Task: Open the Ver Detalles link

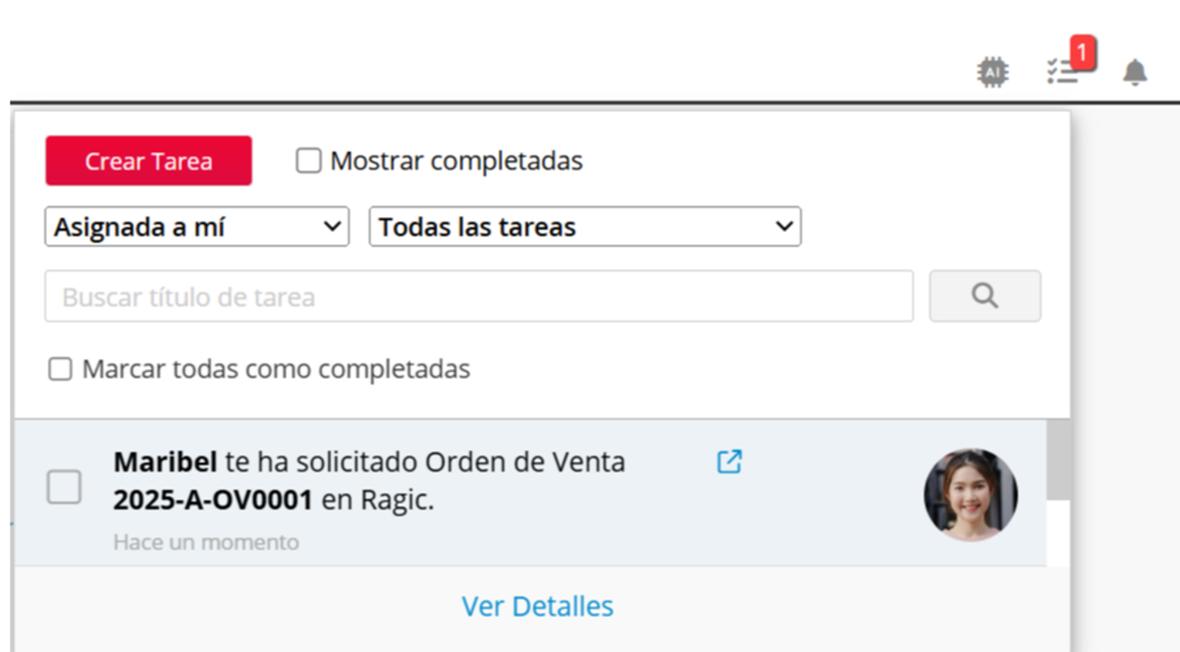Action: tap(538, 606)
